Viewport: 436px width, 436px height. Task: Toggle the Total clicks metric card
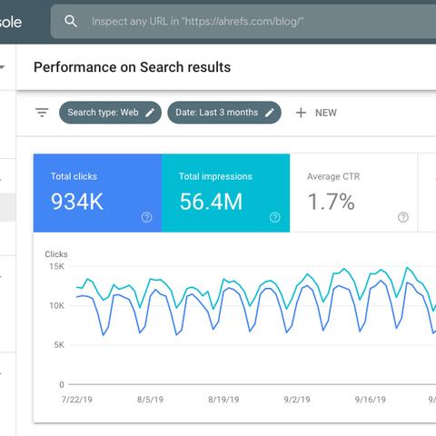pos(97,193)
